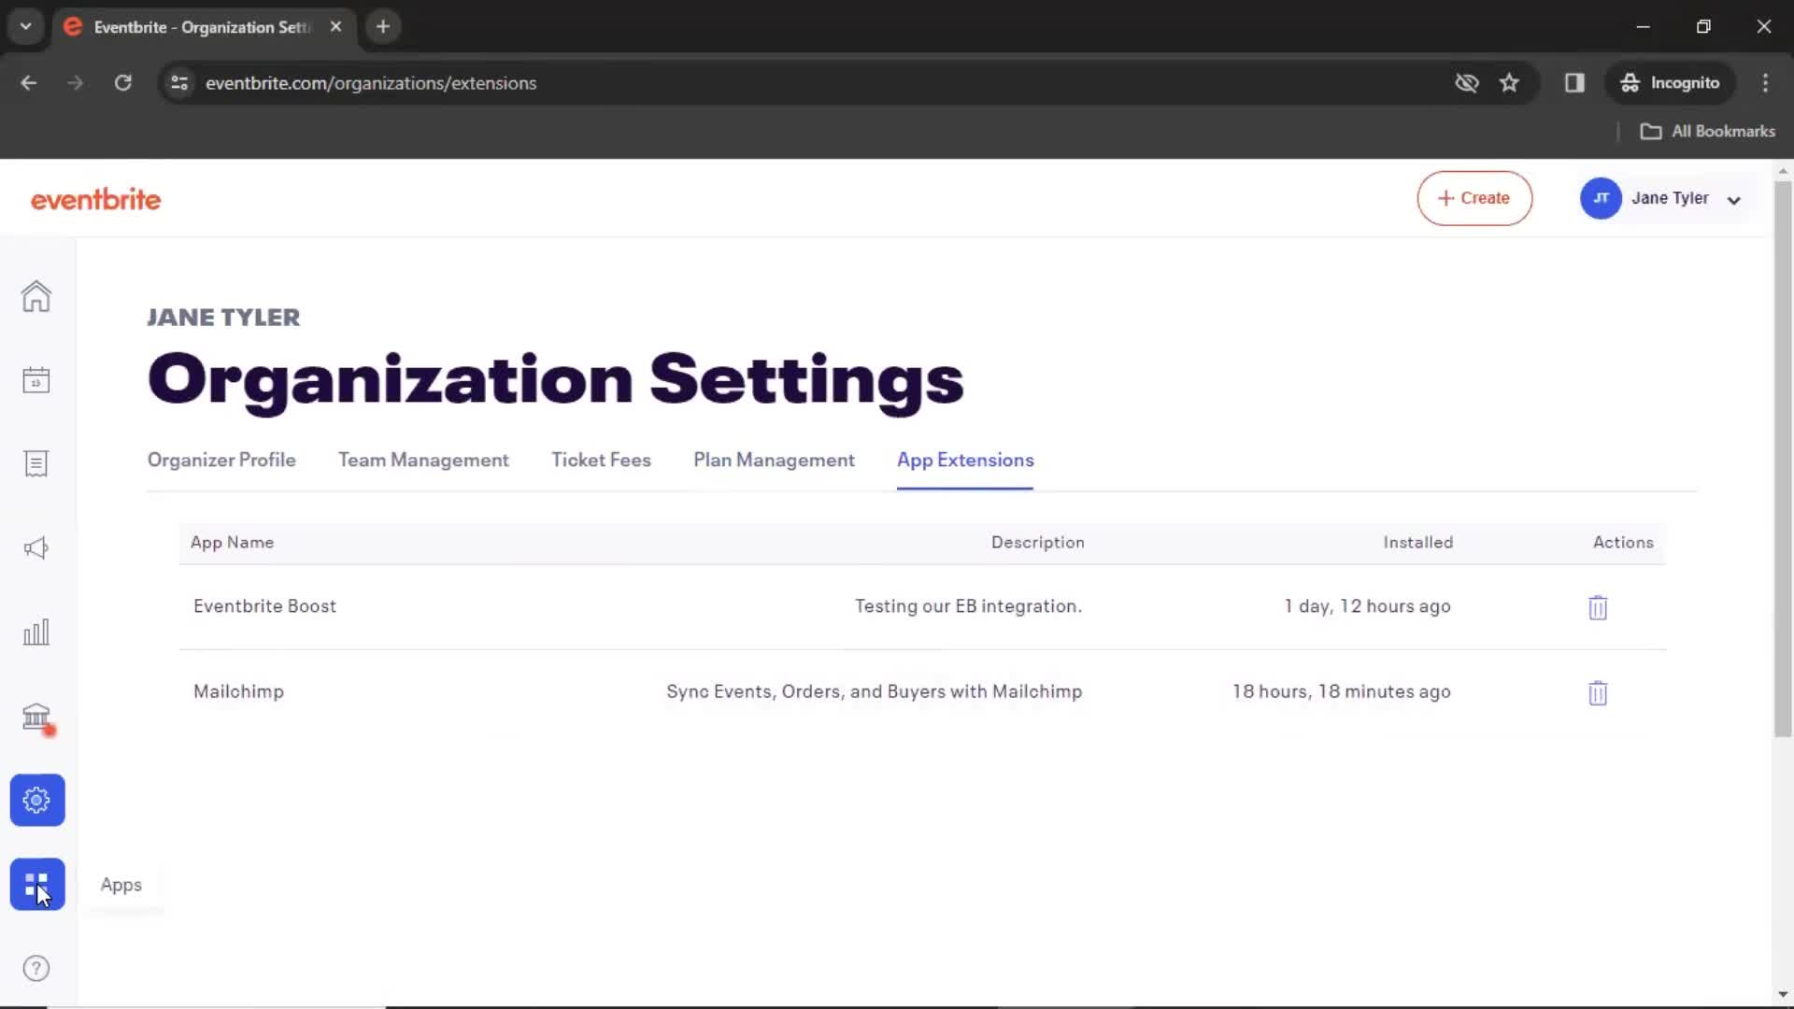Select the App Extensions tab
This screenshot has height=1009, width=1794.
point(965,460)
